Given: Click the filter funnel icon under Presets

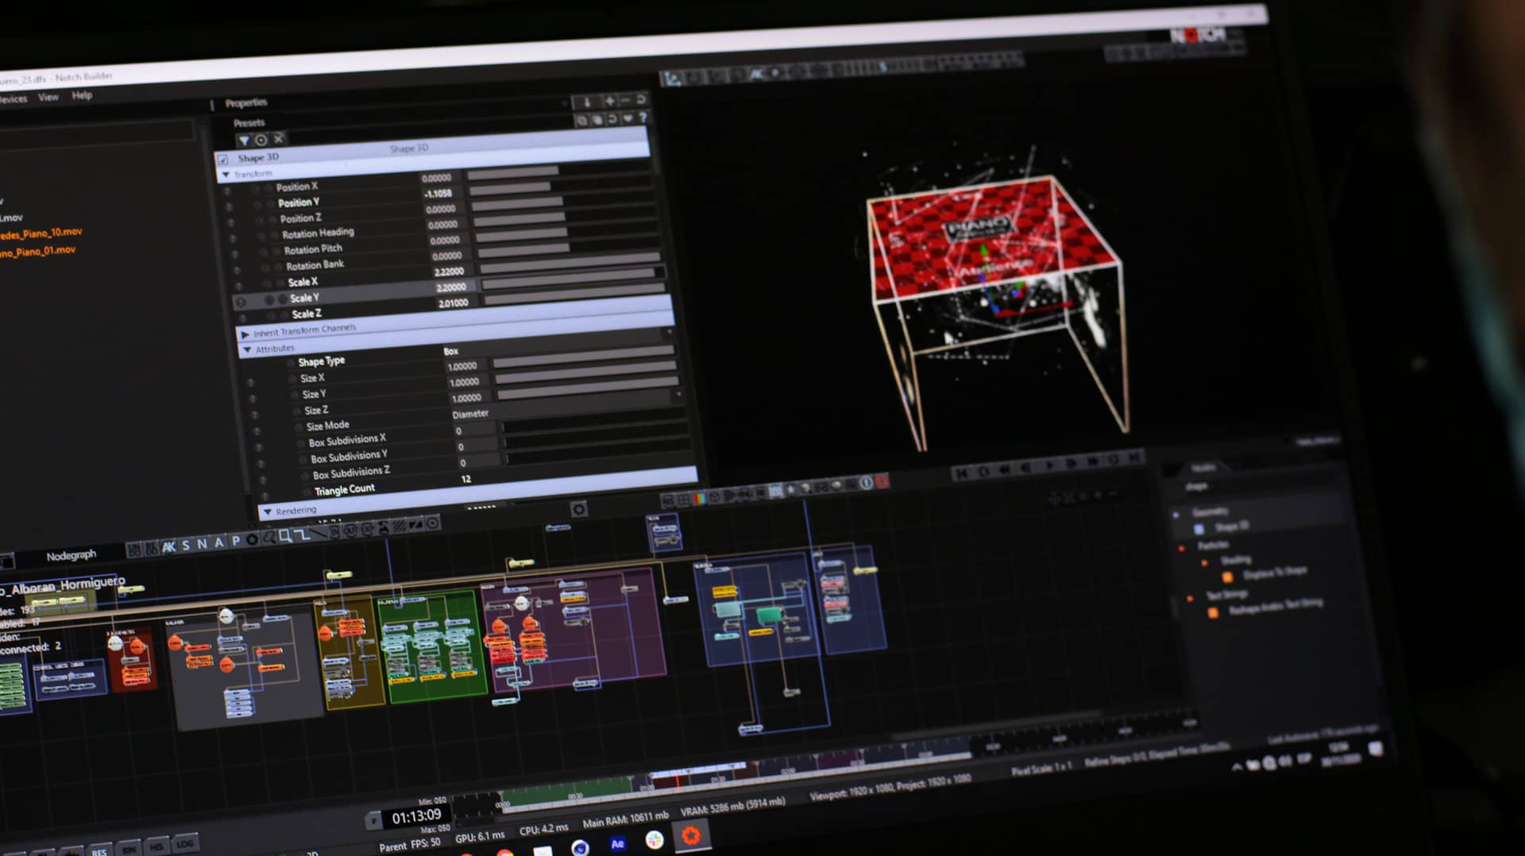Looking at the screenshot, I should (244, 141).
